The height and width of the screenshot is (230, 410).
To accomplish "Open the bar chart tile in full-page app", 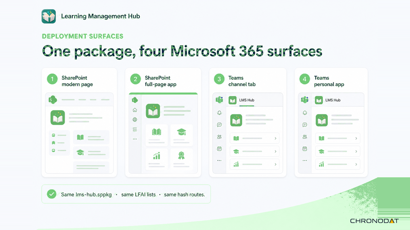I will pyautogui.click(x=157, y=159).
